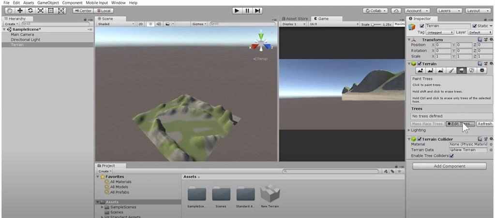Click the Refresh button

tap(484, 124)
